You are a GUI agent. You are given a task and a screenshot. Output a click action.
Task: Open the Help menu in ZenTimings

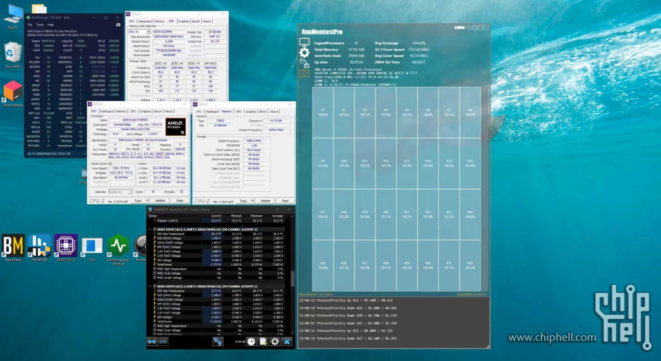pyautogui.click(x=51, y=25)
